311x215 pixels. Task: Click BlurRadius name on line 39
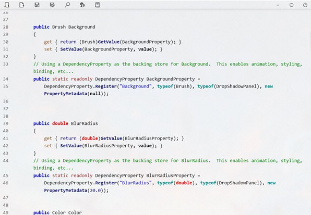pos(85,123)
